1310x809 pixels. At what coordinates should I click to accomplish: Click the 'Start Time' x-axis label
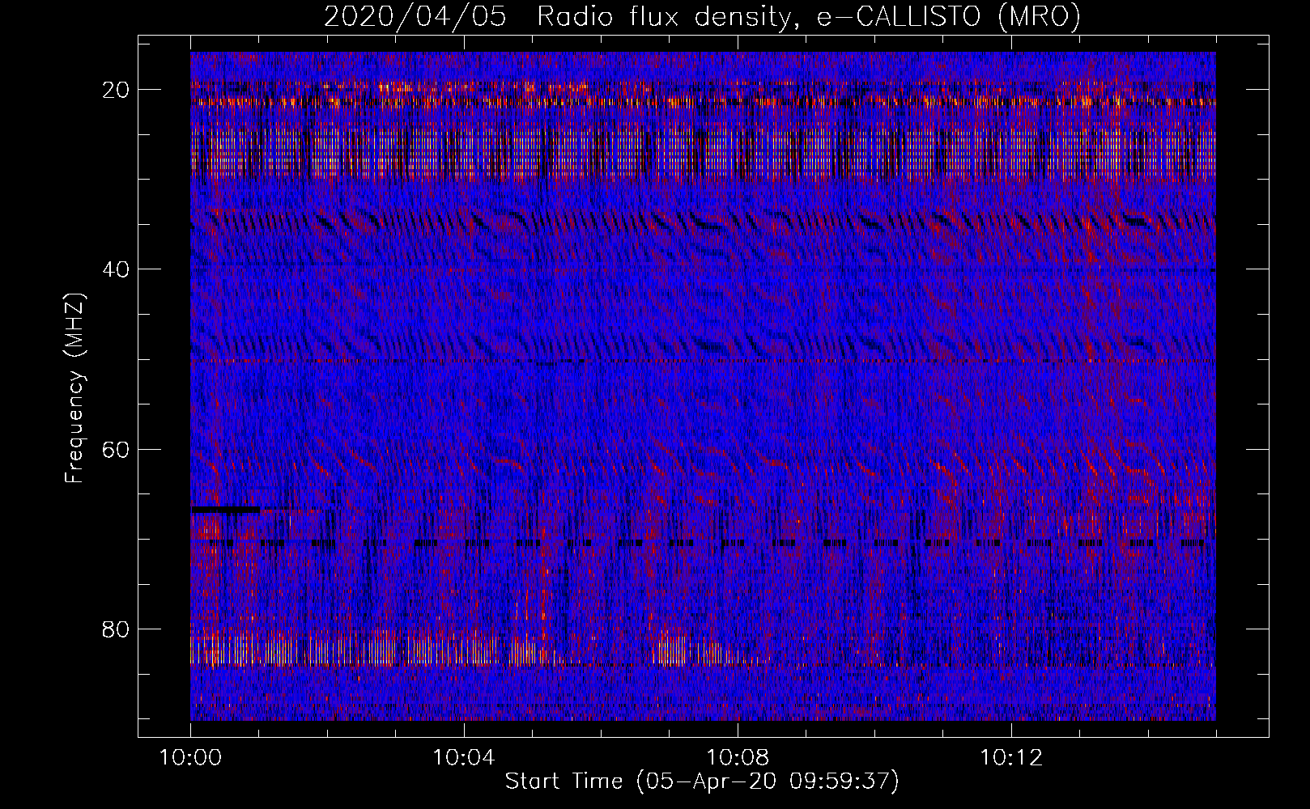tap(702, 781)
